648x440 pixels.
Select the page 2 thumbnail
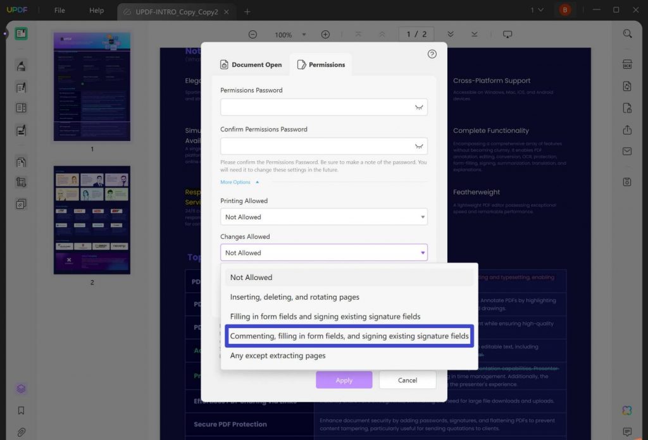[92, 219]
